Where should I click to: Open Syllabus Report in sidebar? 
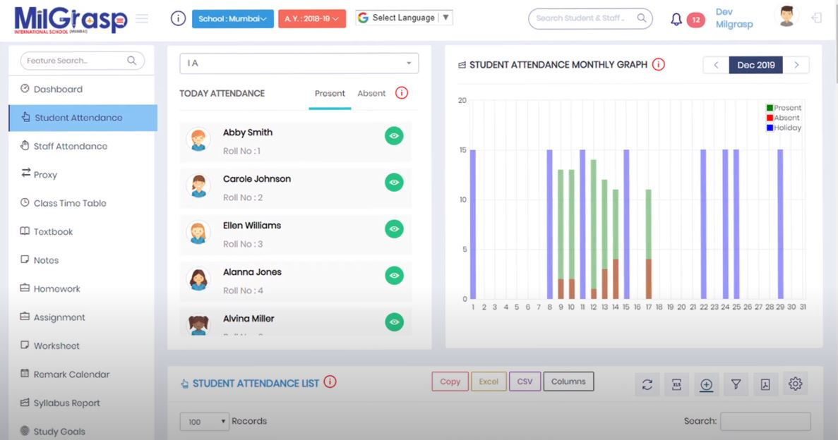81,403
